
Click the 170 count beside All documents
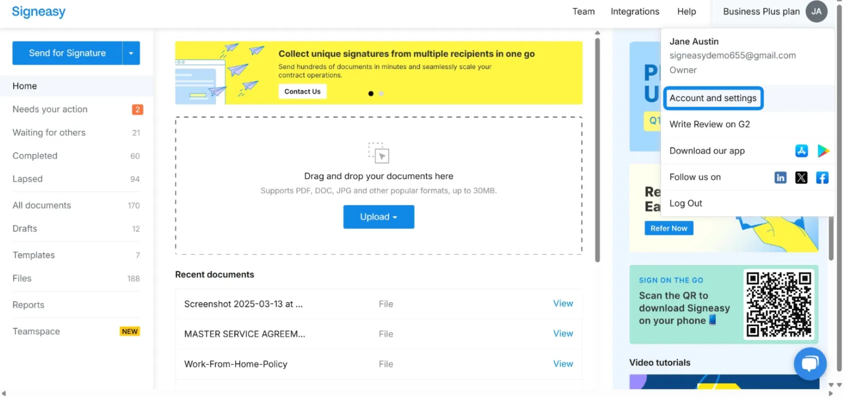133,206
